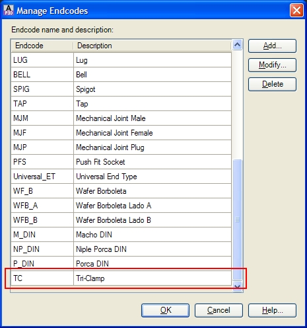Delete the selected endcode
The width and height of the screenshot is (307, 328).
272,84
